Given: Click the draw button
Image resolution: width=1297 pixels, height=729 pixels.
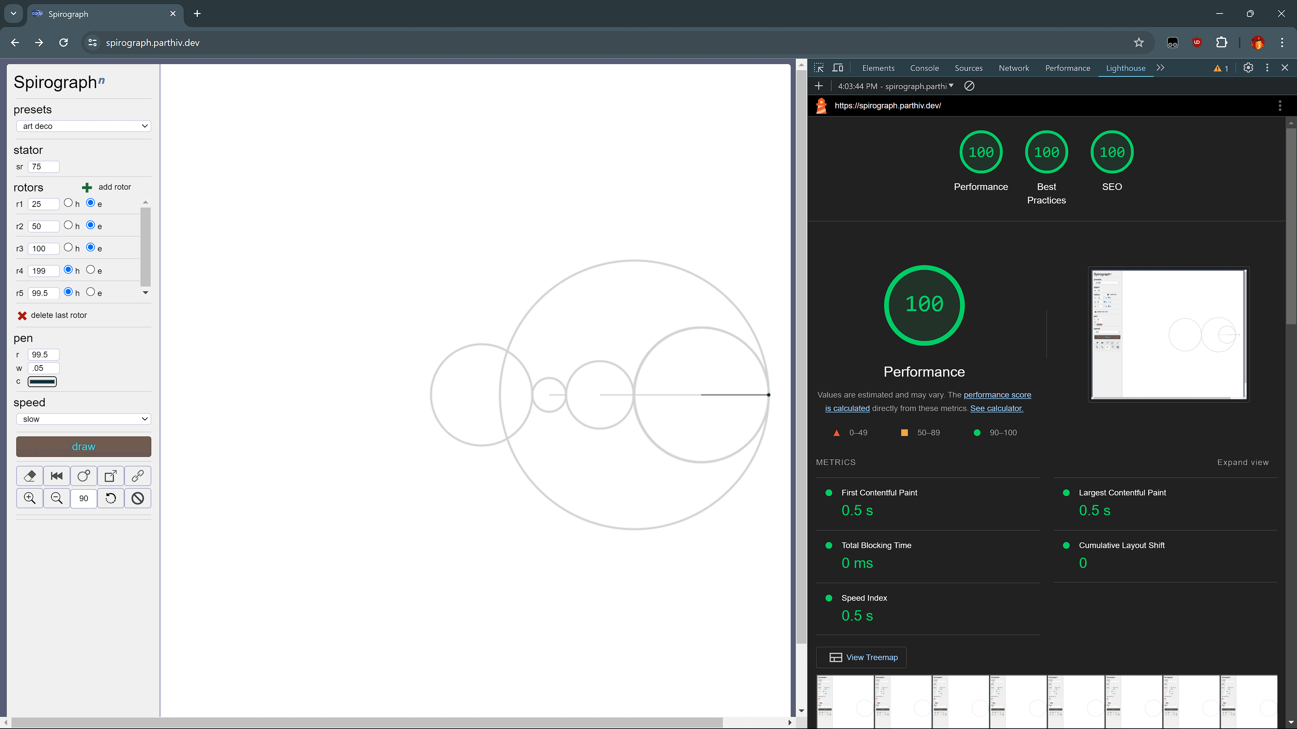Looking at the screenshot, I should [x=83, y=447].
